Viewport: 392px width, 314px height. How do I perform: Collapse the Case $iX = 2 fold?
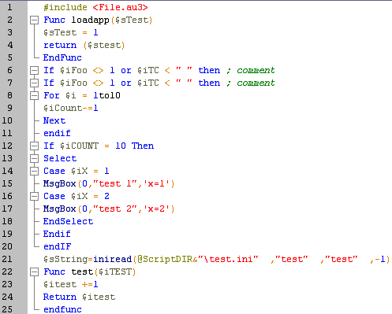point(34,197)
